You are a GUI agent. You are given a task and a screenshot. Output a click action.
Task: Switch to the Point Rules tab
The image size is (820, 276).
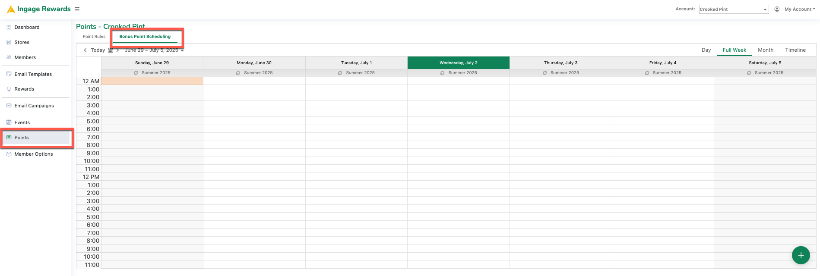(x=94, y=37)
